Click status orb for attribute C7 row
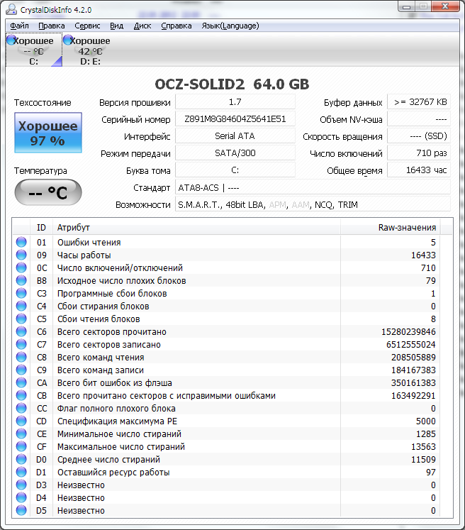Image resolution: width=465 pixels, height=530 pixels. (x=21, y=344)
